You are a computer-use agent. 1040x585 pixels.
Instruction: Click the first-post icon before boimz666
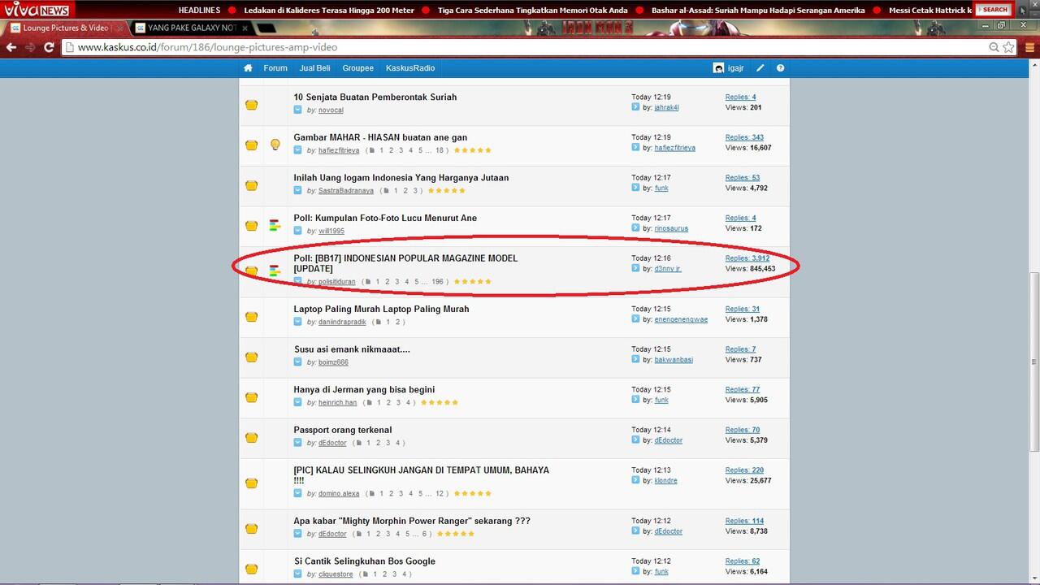(298, 362)
